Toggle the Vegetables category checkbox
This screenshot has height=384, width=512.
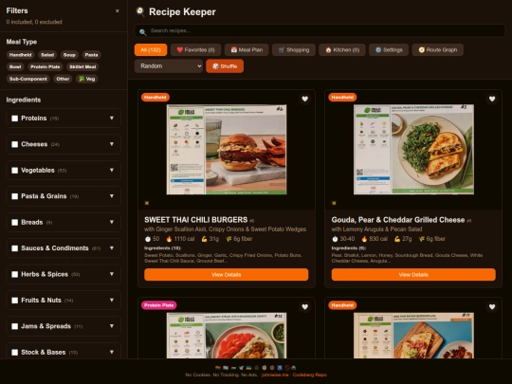14,170
